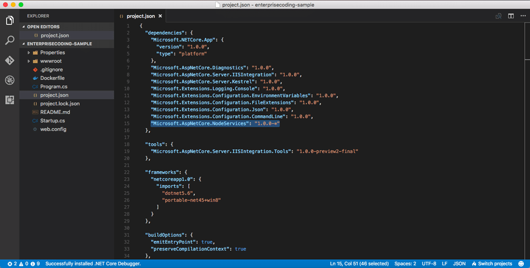Click the "buildOptions" key on line 31
The width and height of the screenshot is (530, 268).
tap(165, 235)
